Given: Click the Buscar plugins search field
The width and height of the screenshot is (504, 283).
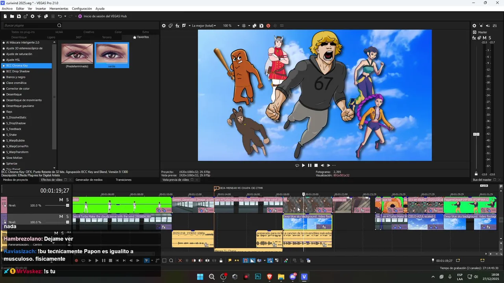Looking at the screenshot, I should 30,26.
